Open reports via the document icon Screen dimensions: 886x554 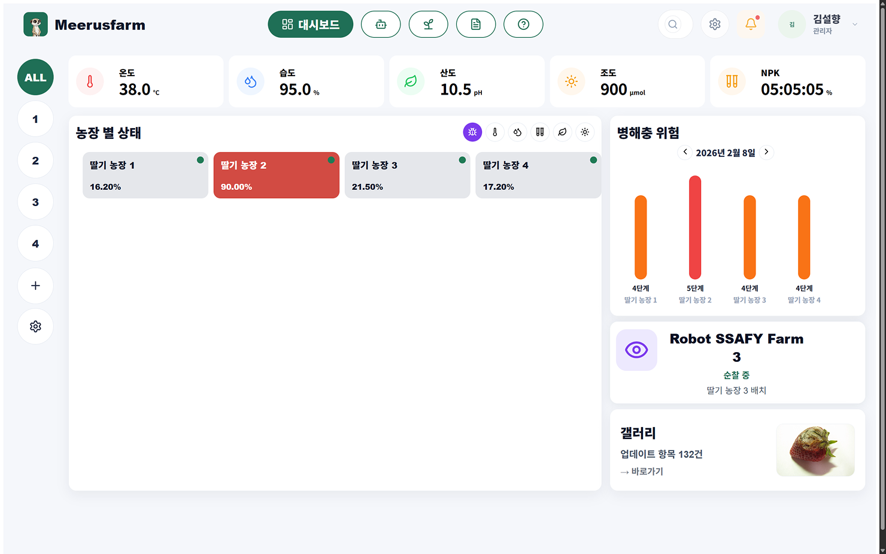(x=476, y=24)
